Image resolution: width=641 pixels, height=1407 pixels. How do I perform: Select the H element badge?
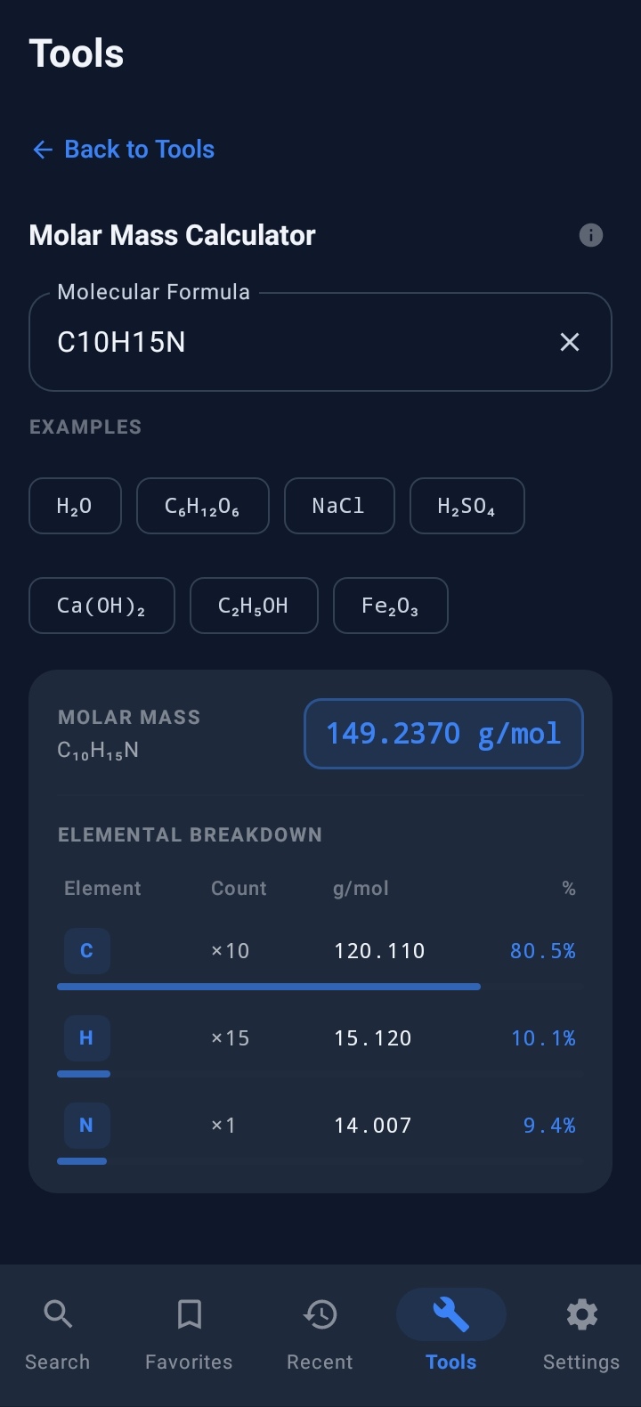tap(85, 1037)
